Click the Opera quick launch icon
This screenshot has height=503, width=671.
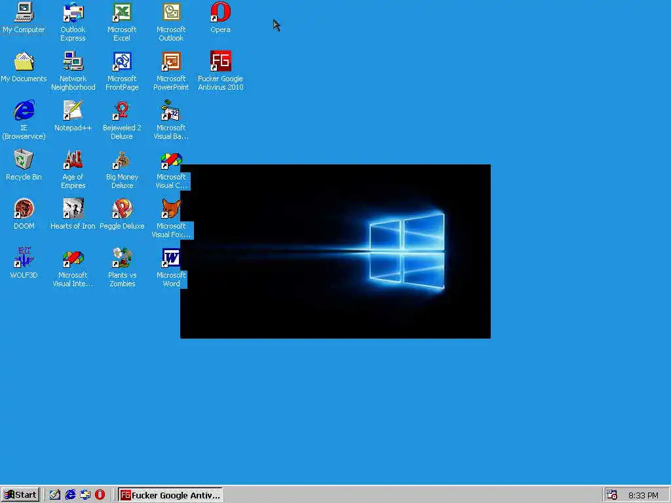point(100,495)
